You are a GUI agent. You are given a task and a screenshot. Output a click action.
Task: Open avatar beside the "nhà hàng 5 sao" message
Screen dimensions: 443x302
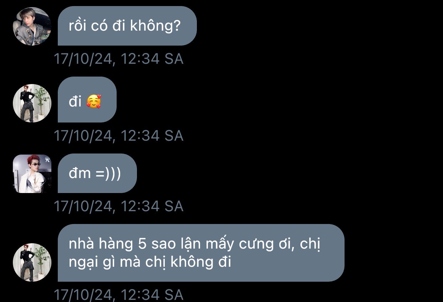click(x=32, y=262)
